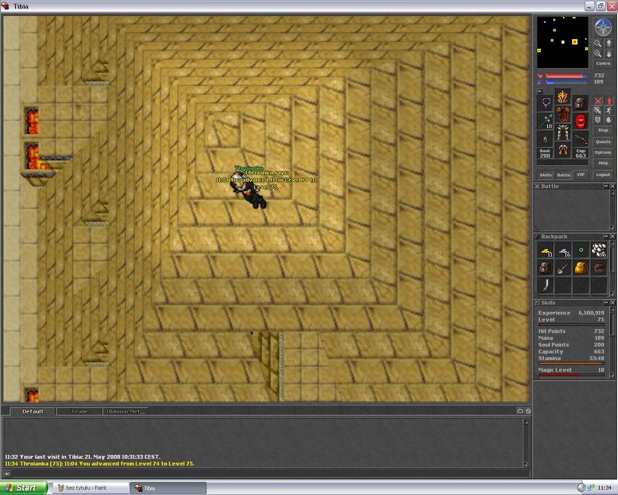The width and height of the screenshot is (618, 495).
Task: Select the wand in the left-hand slot
Action: point(546,121)
